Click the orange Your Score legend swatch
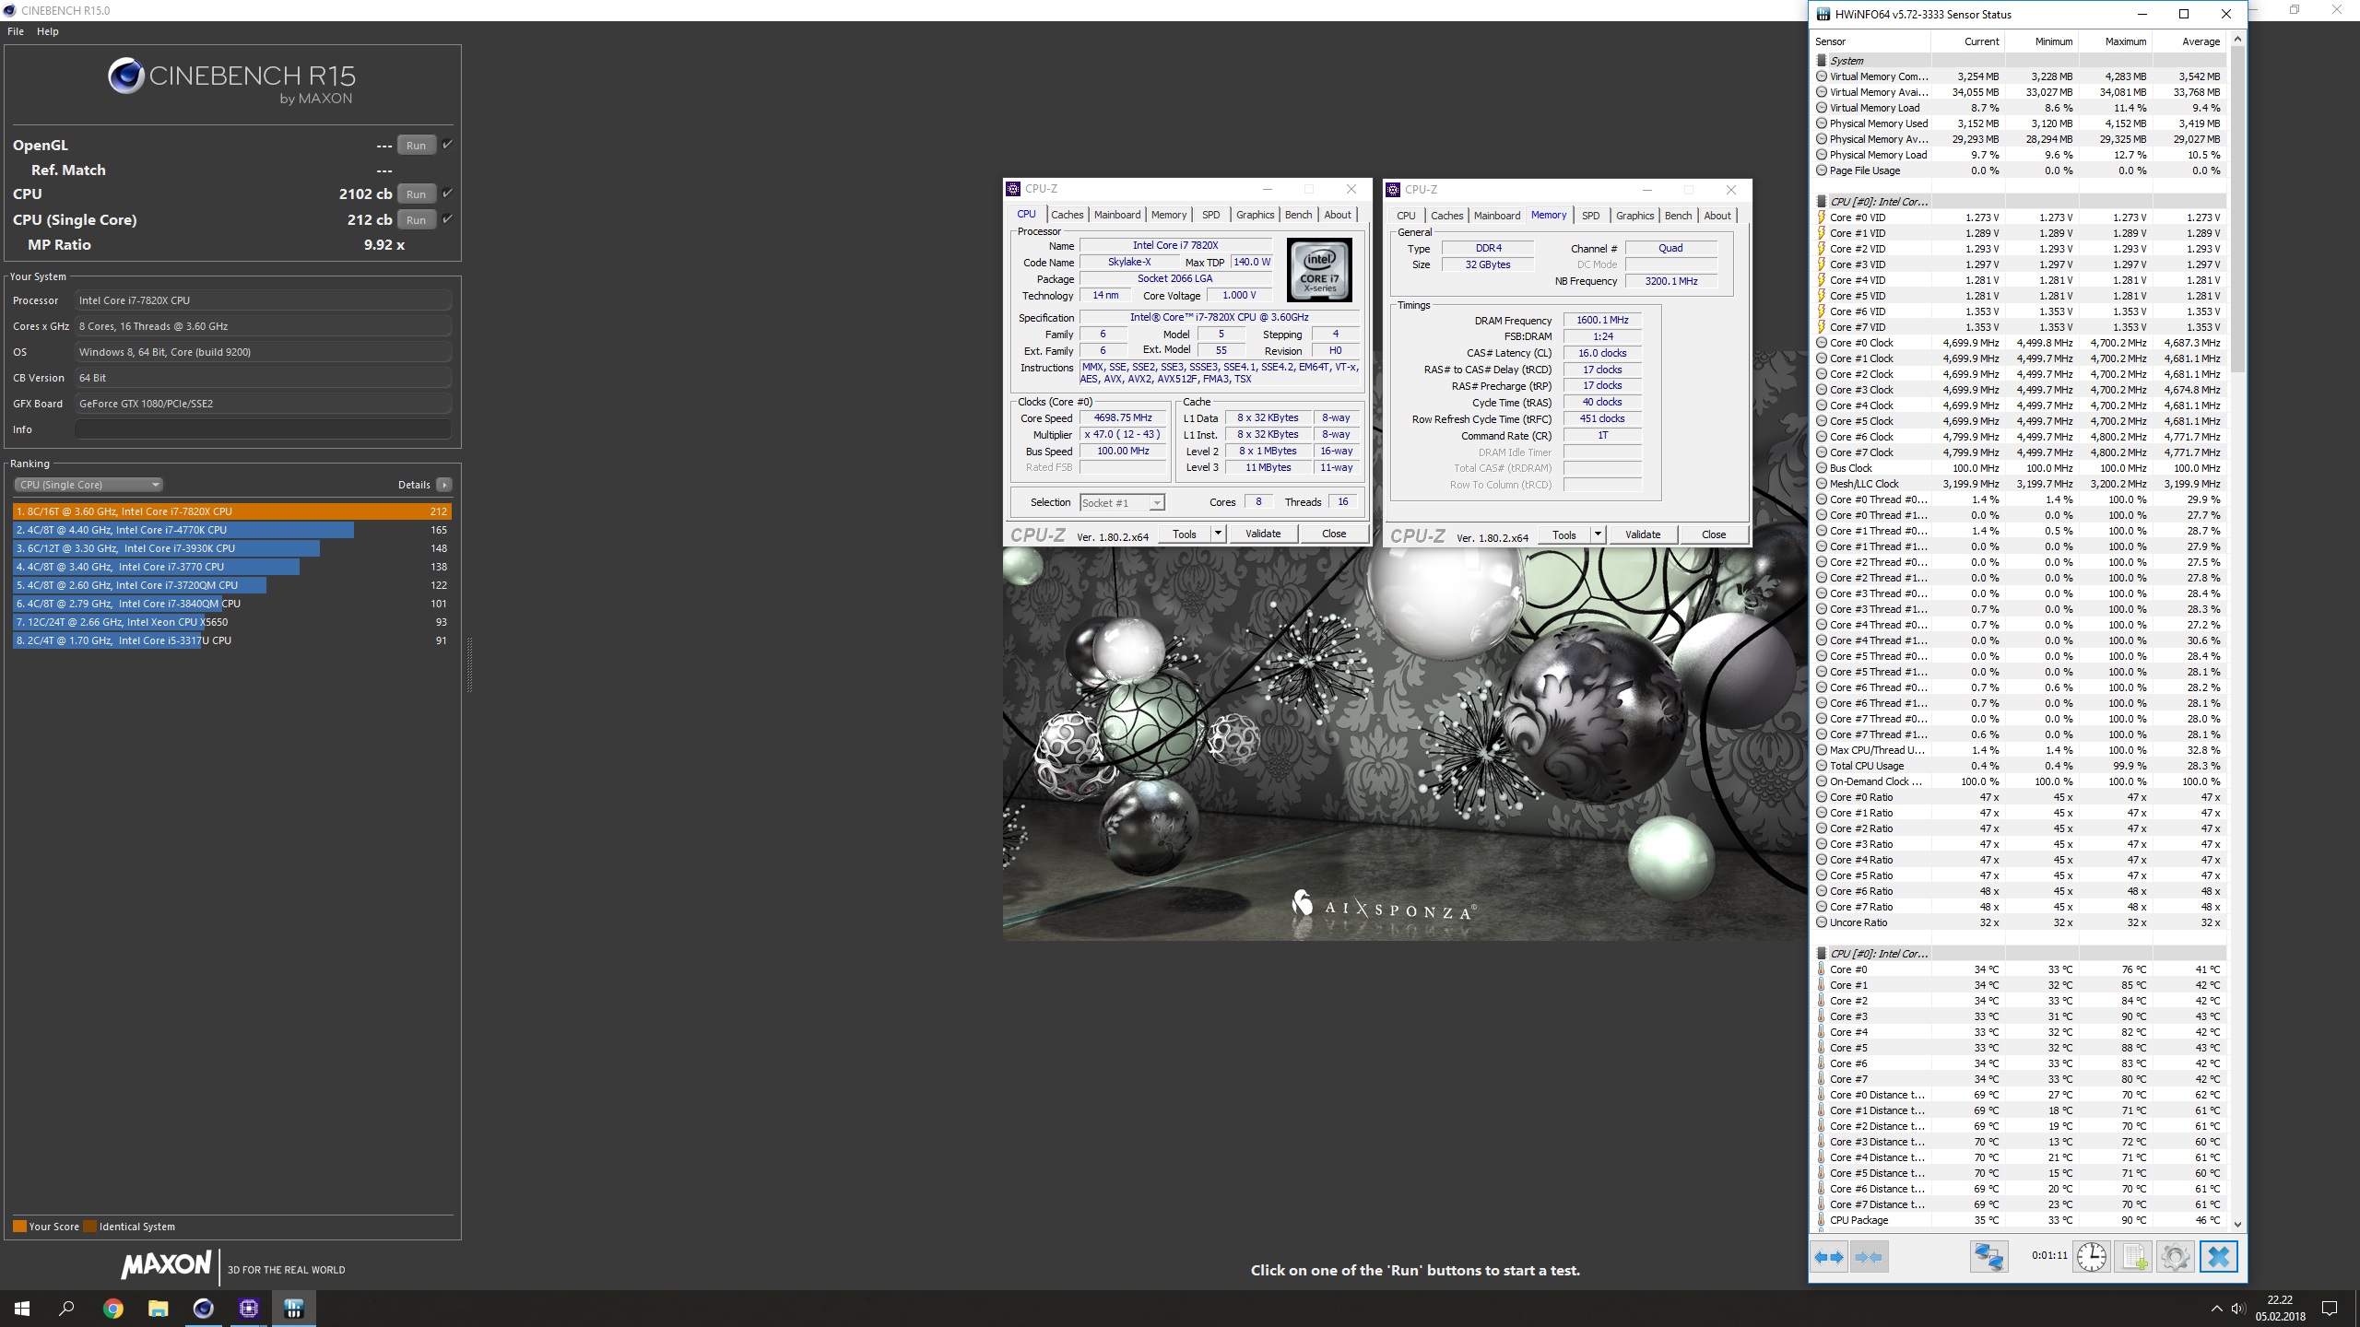This screenshot has height=1327, width=2360. click(x=19, y=1227)
